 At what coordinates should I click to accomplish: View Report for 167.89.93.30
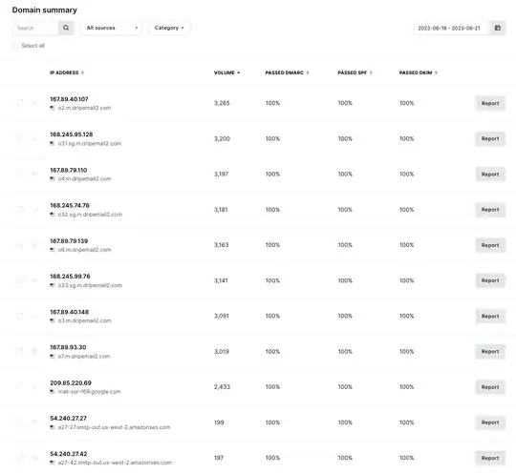click(x=490, y=352)
